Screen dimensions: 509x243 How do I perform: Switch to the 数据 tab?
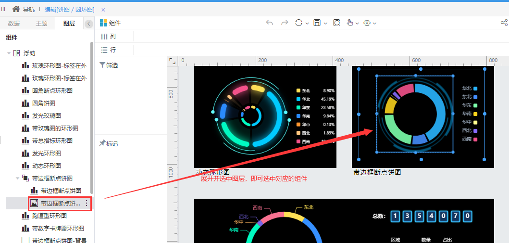[x=14, y=24]
